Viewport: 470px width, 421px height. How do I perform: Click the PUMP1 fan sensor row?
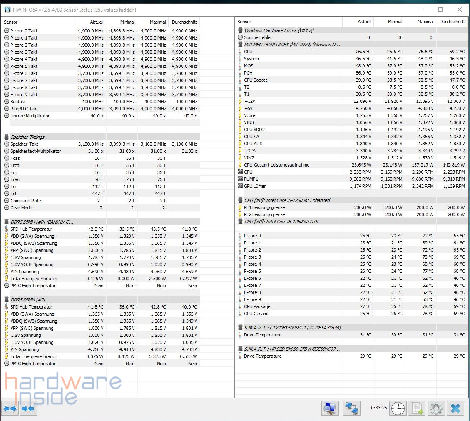coord(251,179)
